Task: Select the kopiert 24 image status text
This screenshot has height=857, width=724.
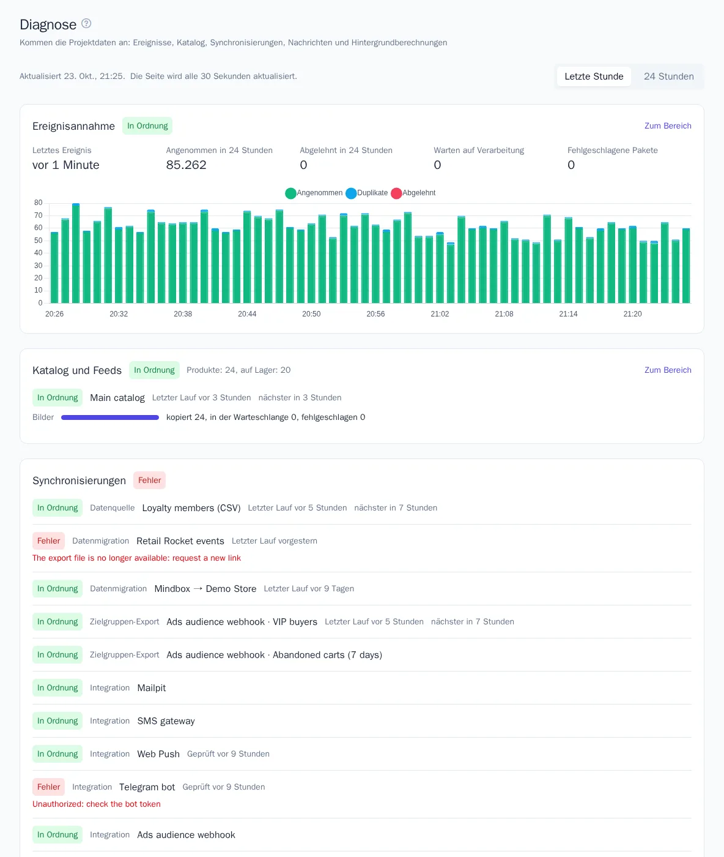Action: (x=266, y=417)
